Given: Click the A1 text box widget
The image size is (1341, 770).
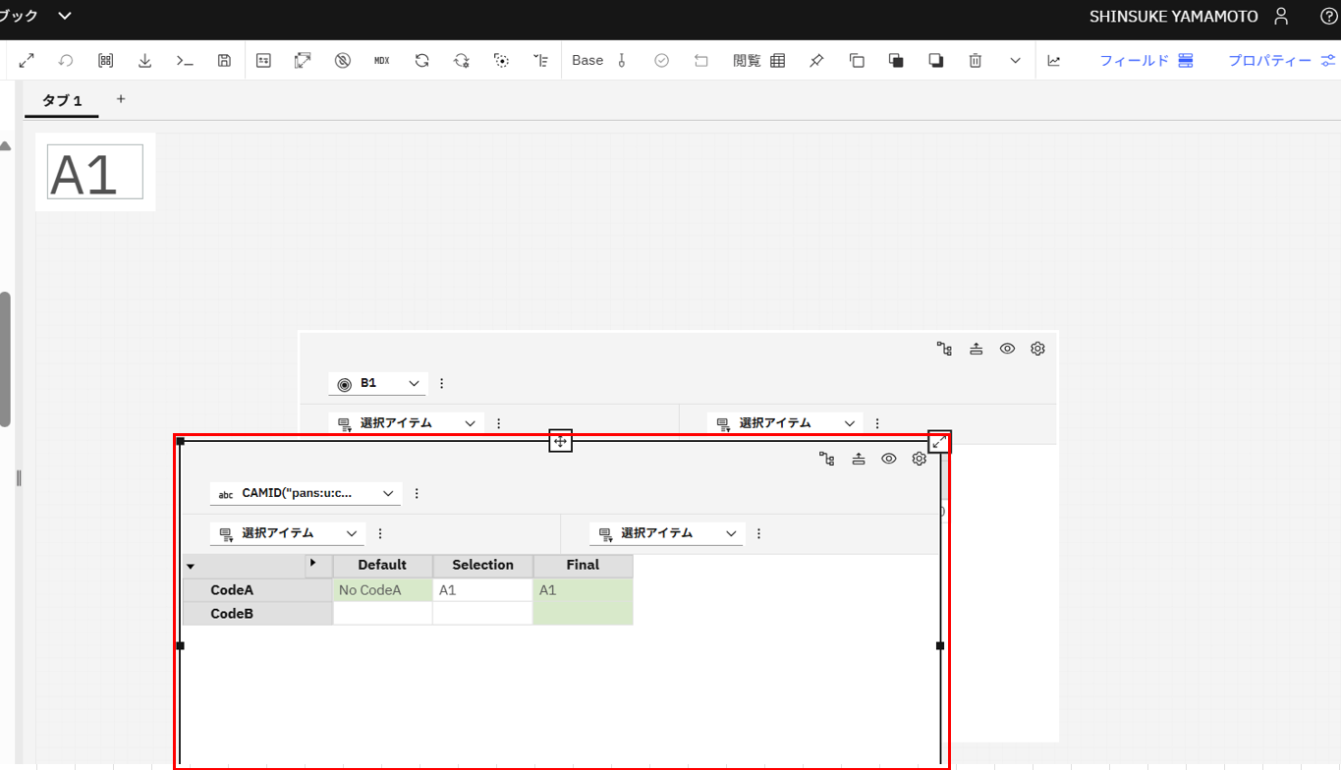Looking at the screenshot, I should coord(95,172).
